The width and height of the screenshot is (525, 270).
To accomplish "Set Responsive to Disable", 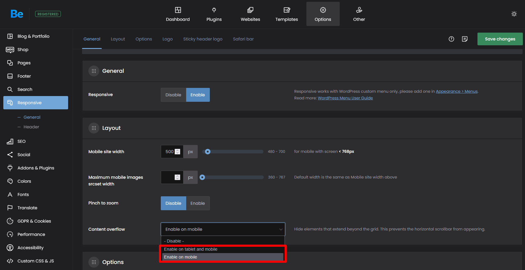I will (x=173, y=95).
